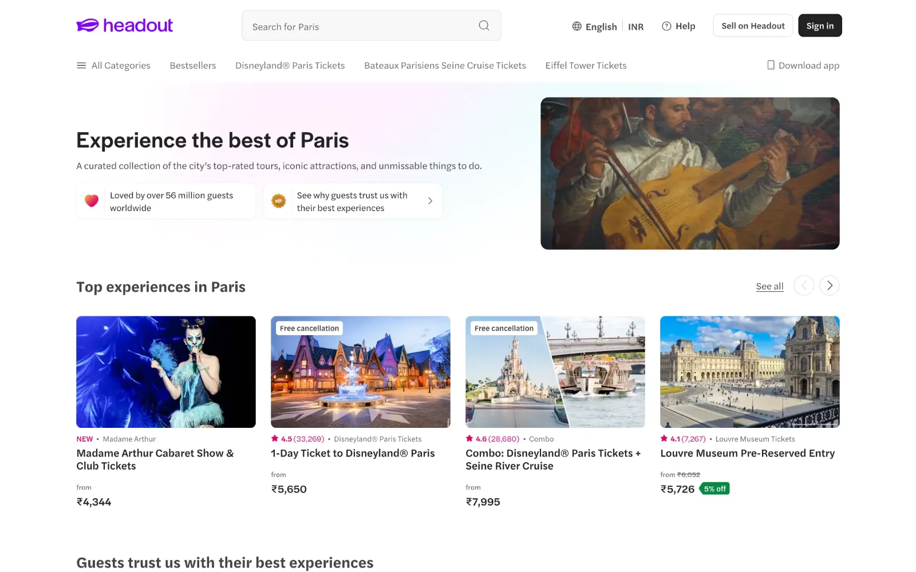Click the ₹4,344 price text

(x=94, y=502)
